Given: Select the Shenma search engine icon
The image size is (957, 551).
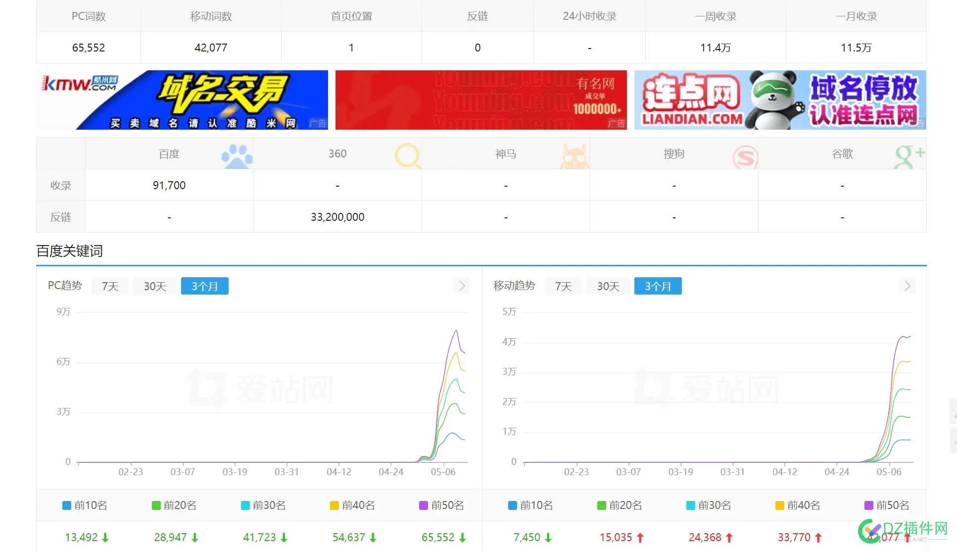Looking at the screenshot, I should [575, 155].
